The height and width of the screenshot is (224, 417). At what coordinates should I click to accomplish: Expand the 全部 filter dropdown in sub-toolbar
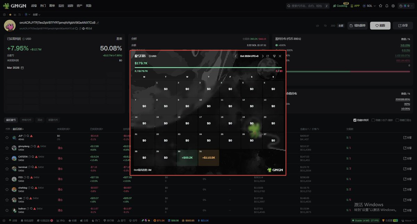37,15
